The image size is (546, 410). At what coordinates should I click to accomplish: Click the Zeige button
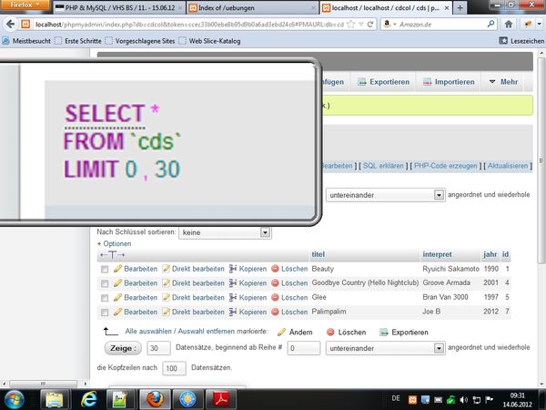tap(123, 348)
